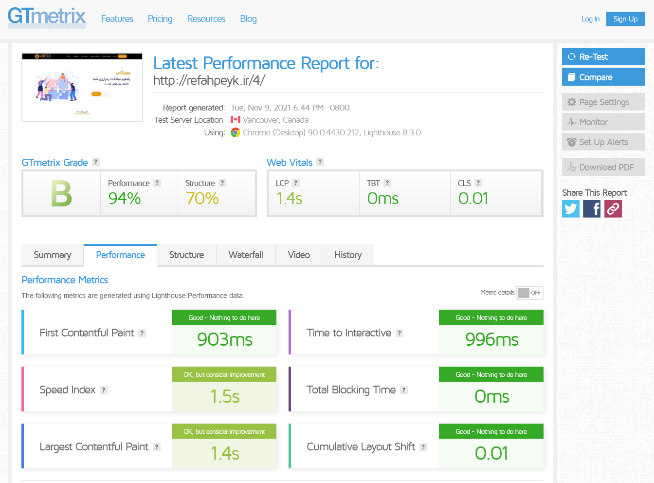Open help icon next to Web Vitals

click(x=320, y=162)
